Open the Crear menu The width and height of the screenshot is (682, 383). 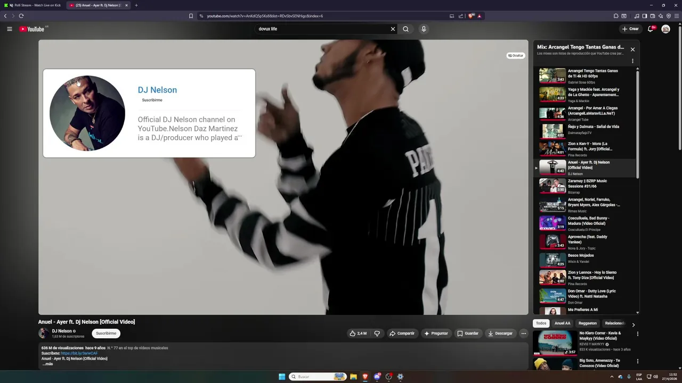(630, 29)
